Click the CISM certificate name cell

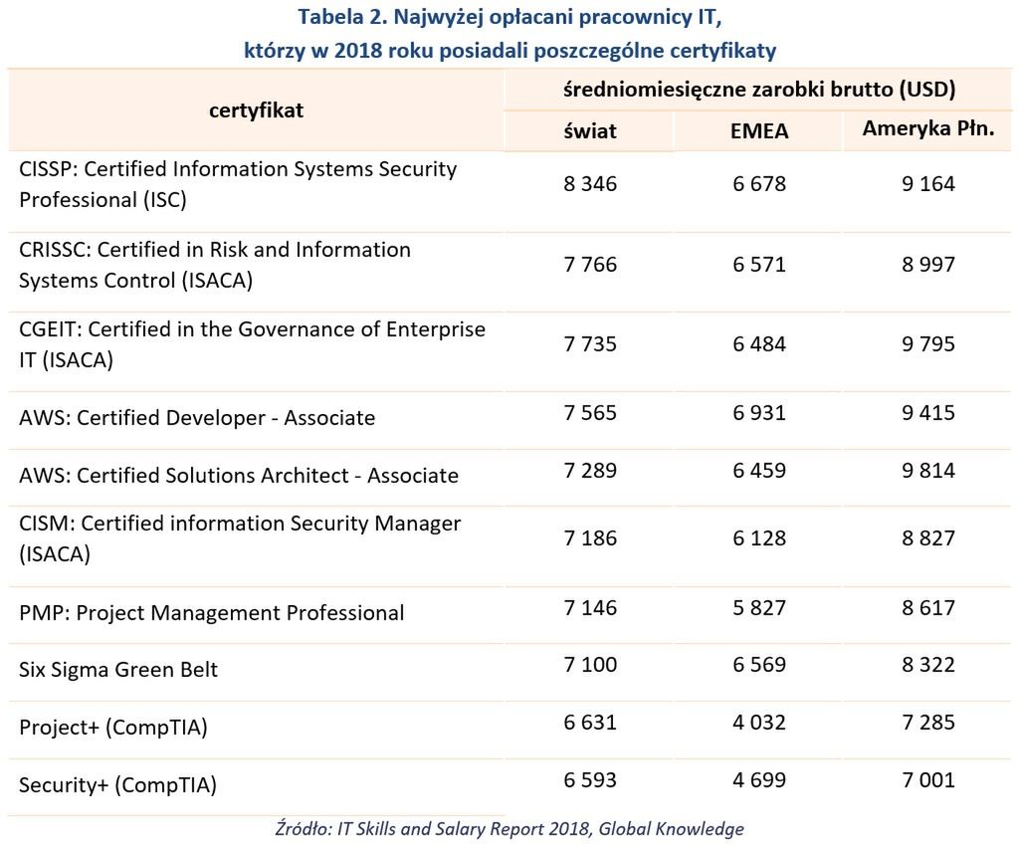point(240,538)
